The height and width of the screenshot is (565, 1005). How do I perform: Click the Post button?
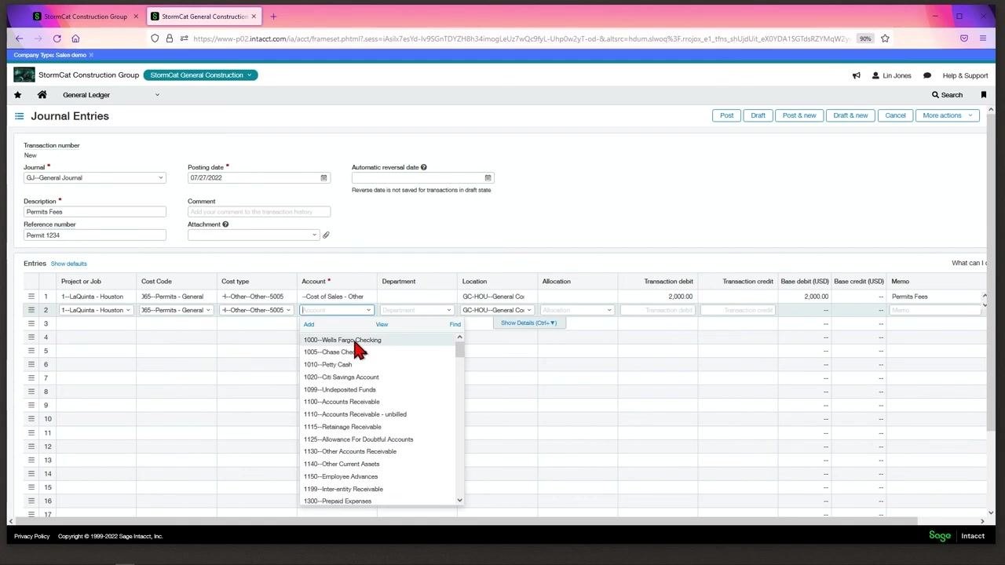(727, 115)
